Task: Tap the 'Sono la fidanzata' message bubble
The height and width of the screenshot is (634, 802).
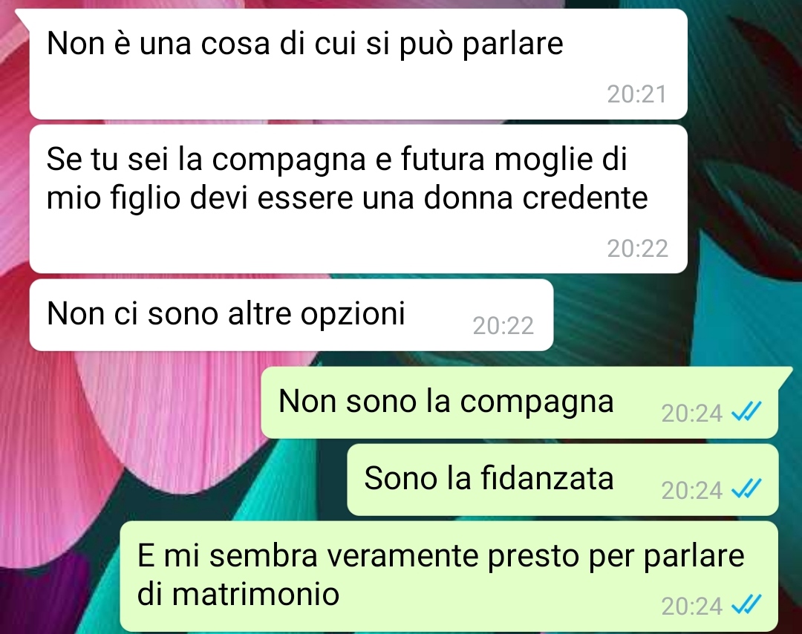Action: pyautogui.click(x=563, y=480)
